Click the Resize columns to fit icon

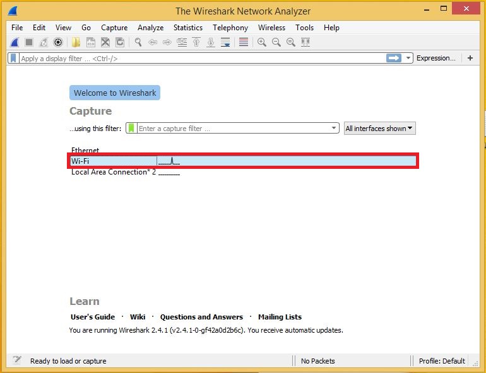(x=305, y=42)
